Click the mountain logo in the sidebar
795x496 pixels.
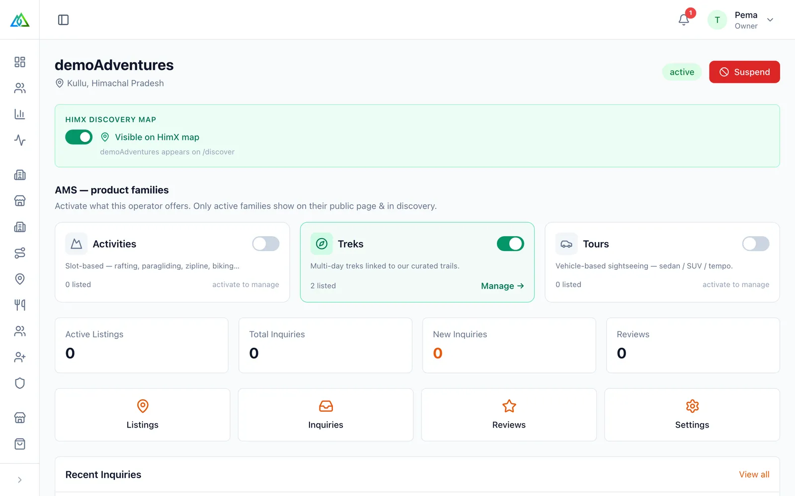click(x=20, y=20)
